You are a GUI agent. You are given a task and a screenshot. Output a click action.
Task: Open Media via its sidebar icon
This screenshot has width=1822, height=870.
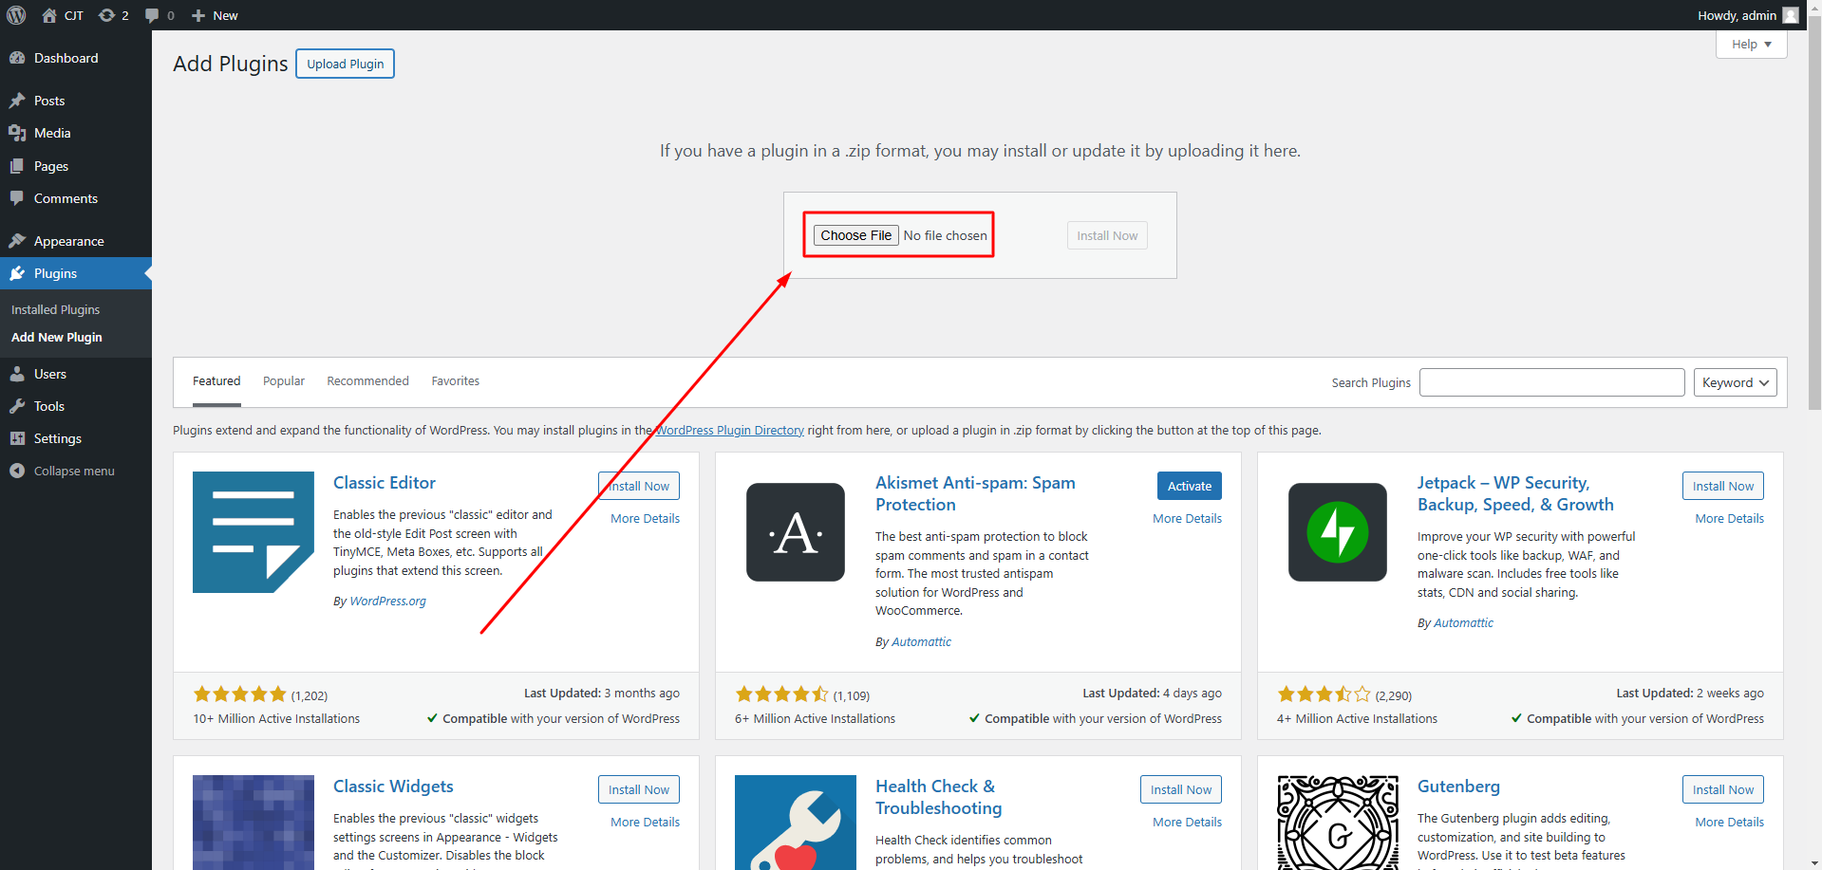pyautogui.click(x=17, y=133)
